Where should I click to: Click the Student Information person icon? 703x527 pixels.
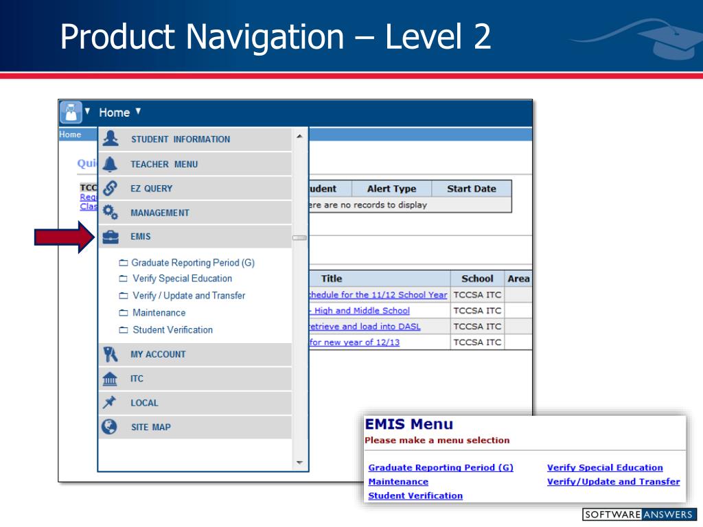pos(111,139)
